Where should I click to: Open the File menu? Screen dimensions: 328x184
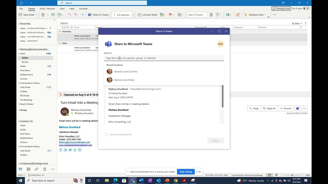21,9
